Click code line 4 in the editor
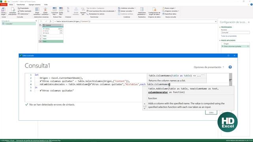253x142 pixels. point(105,84)
